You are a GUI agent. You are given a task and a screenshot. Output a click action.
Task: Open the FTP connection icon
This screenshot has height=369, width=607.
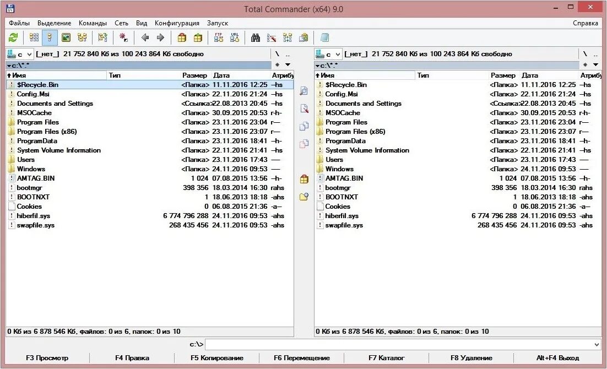click(218, 37)
